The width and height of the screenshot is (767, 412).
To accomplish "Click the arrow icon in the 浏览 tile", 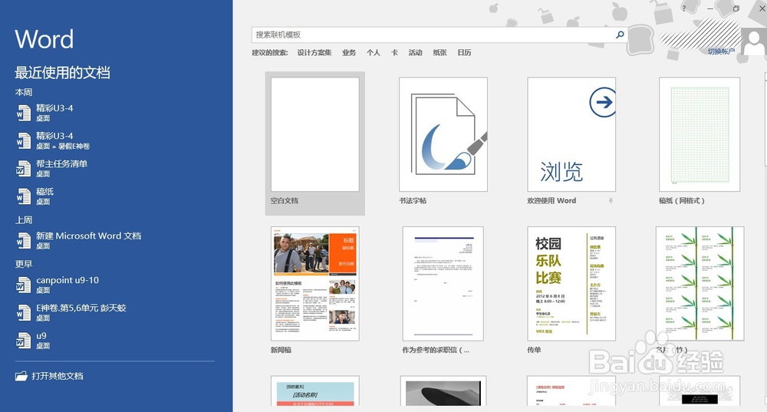I will (x=603, y=102).
